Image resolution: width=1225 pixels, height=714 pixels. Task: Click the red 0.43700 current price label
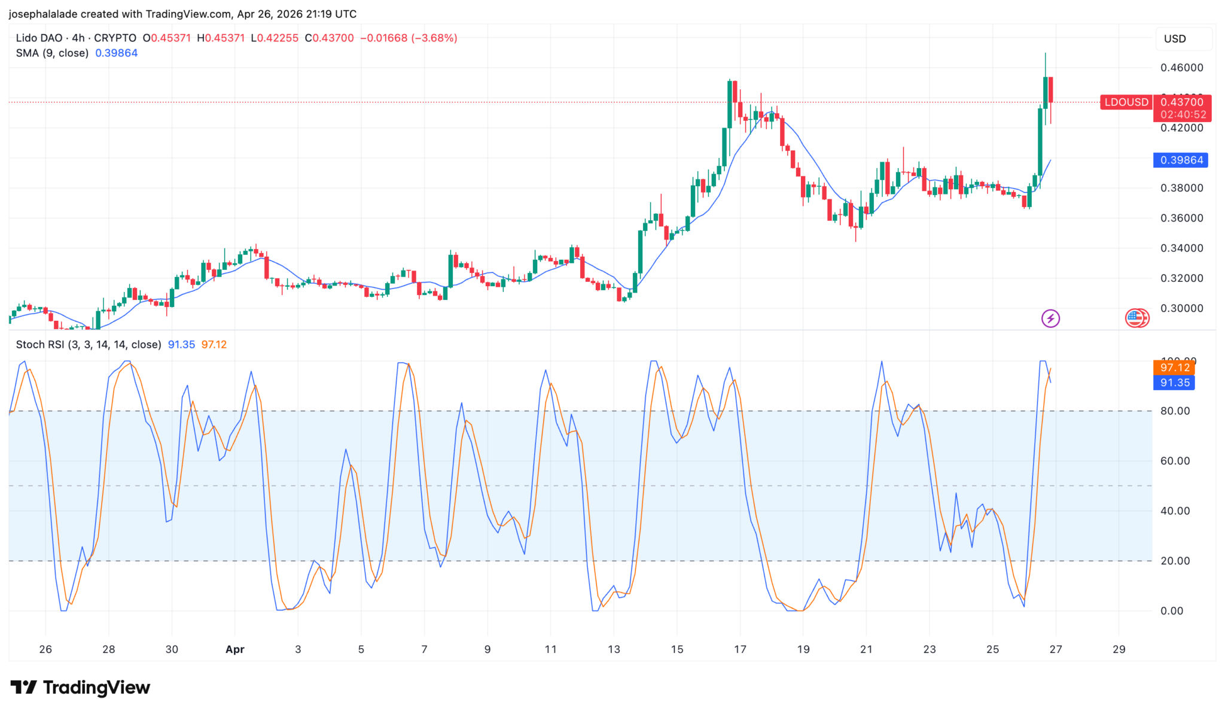[1182, 102]
